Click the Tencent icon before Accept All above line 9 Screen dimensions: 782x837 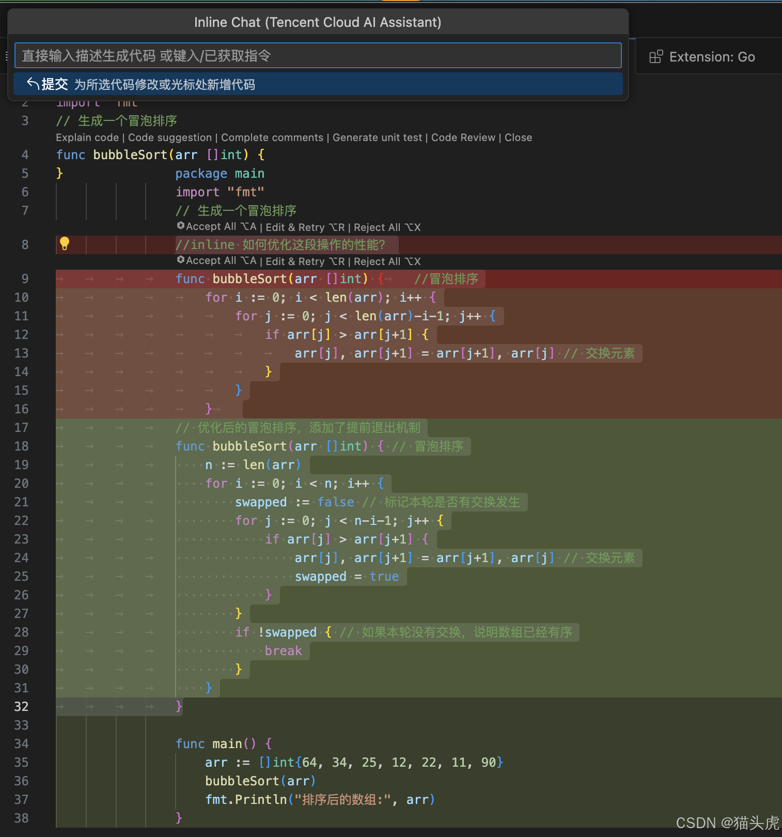[x=181, y=260]
